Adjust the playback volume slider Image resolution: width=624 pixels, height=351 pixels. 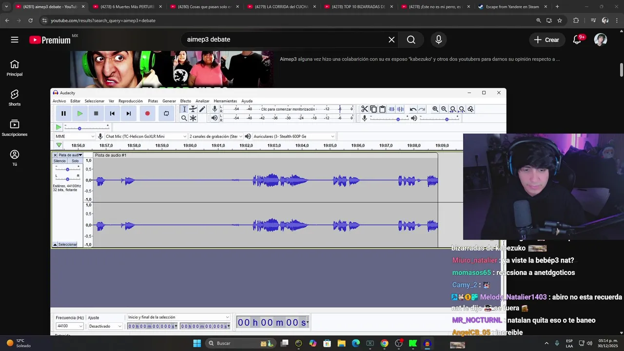tap(439, 118)
